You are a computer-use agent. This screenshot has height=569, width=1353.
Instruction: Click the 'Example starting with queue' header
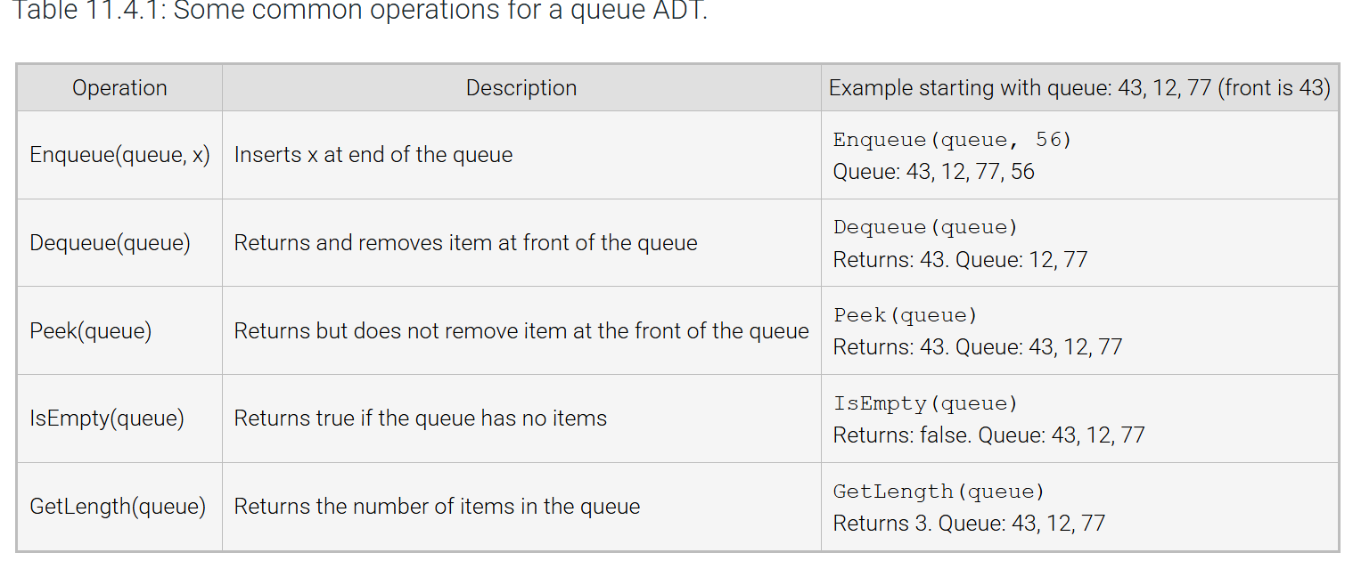(x=1078, y=88)
